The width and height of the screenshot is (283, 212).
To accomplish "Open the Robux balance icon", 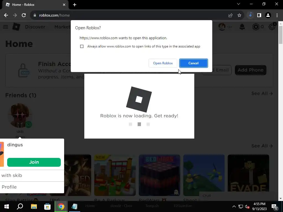I will [256, 27].
